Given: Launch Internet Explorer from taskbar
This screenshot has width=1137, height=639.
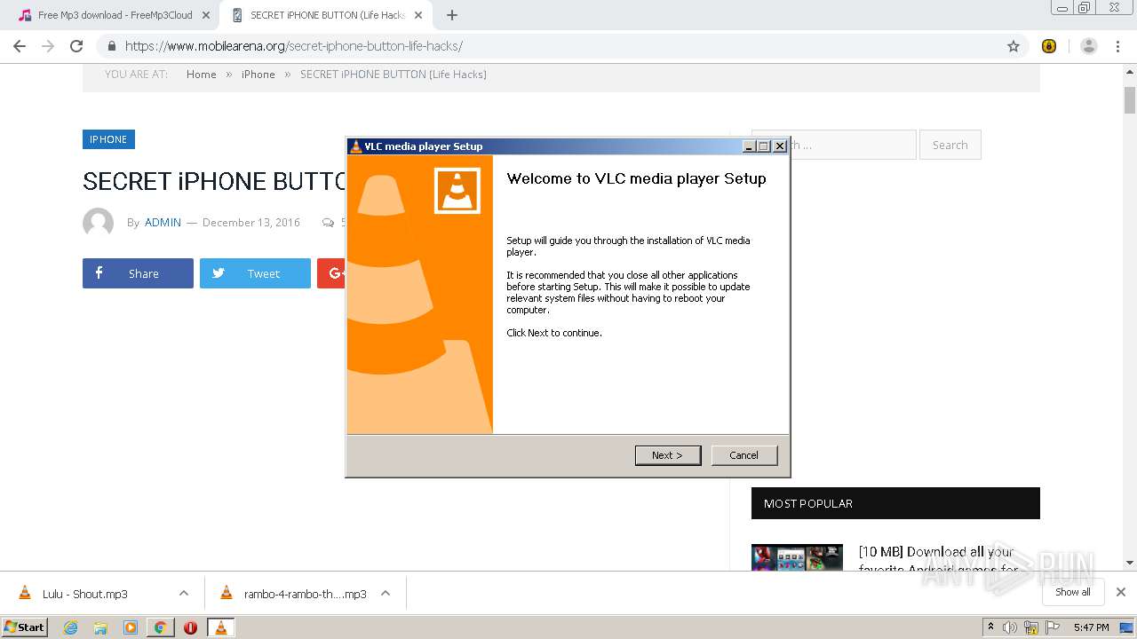Looking at the screenshot, I should click(70, 627).
